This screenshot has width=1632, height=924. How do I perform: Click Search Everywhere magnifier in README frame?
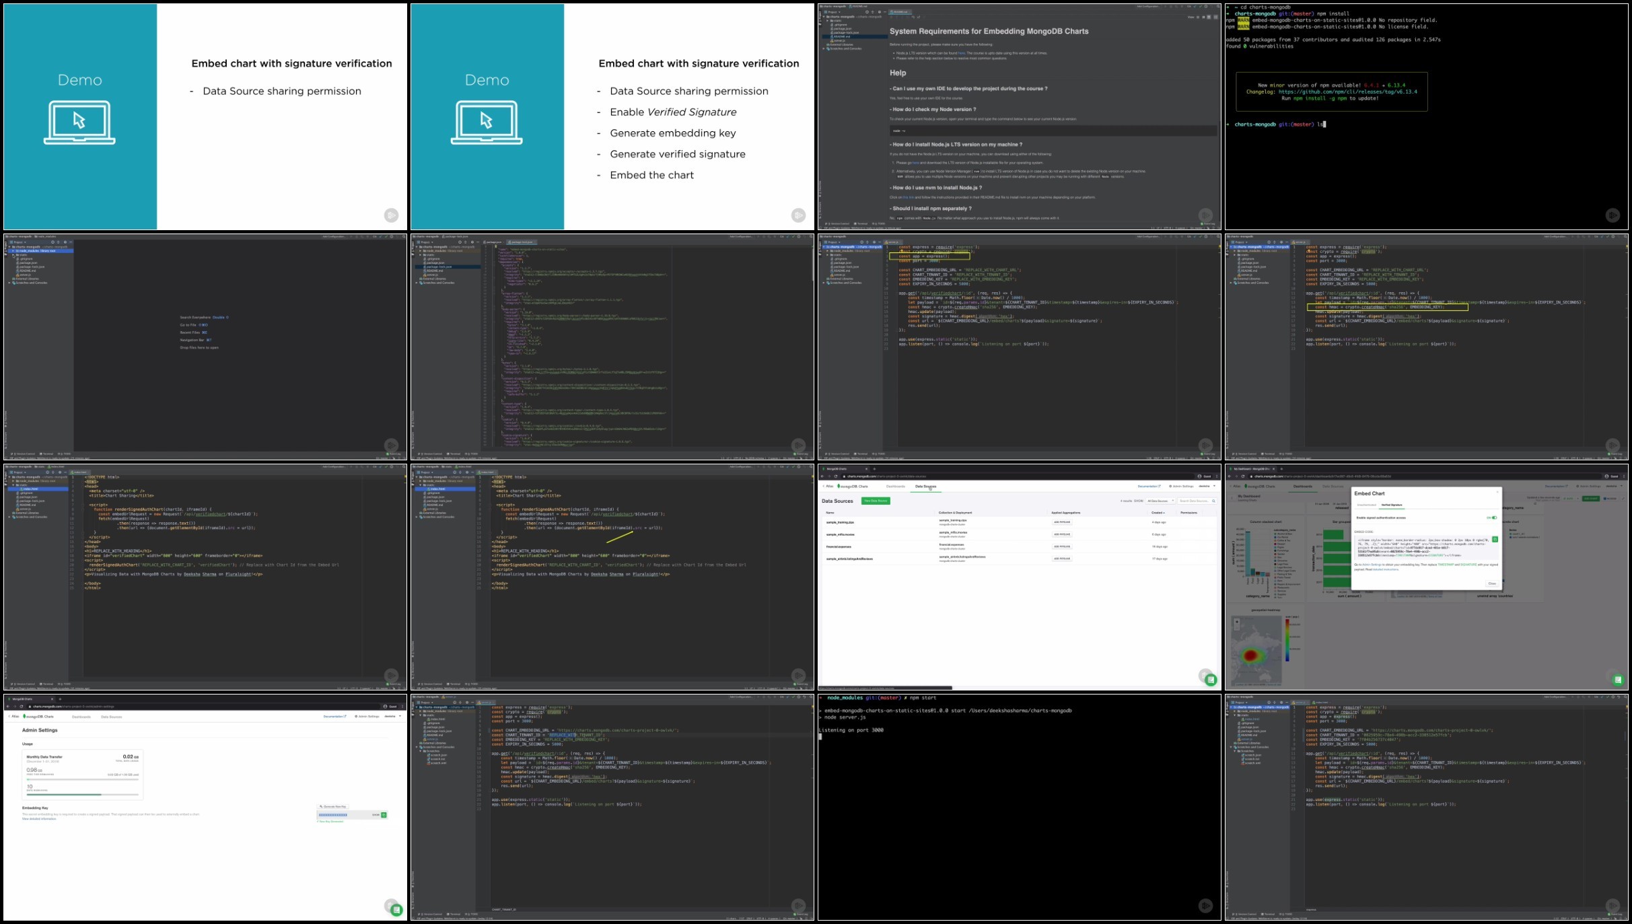(x=1218, y=6)
